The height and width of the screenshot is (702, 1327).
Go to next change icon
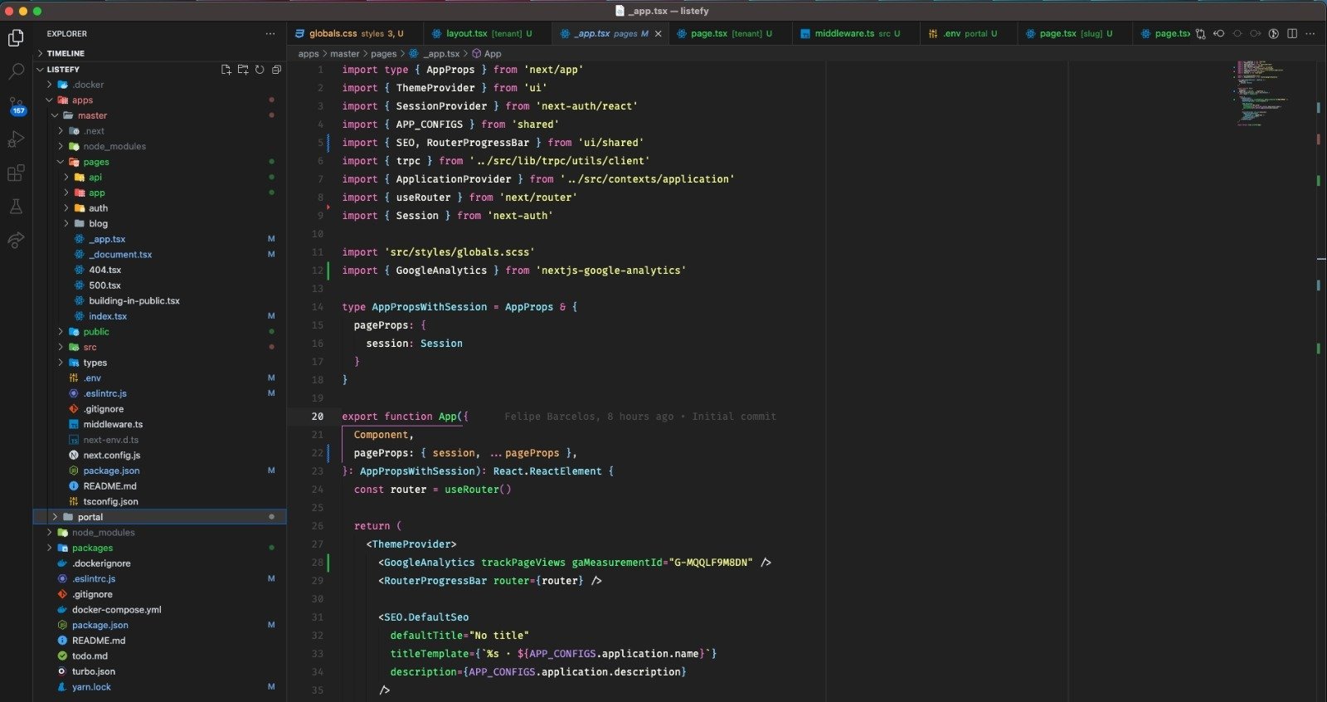(1256, 34)
